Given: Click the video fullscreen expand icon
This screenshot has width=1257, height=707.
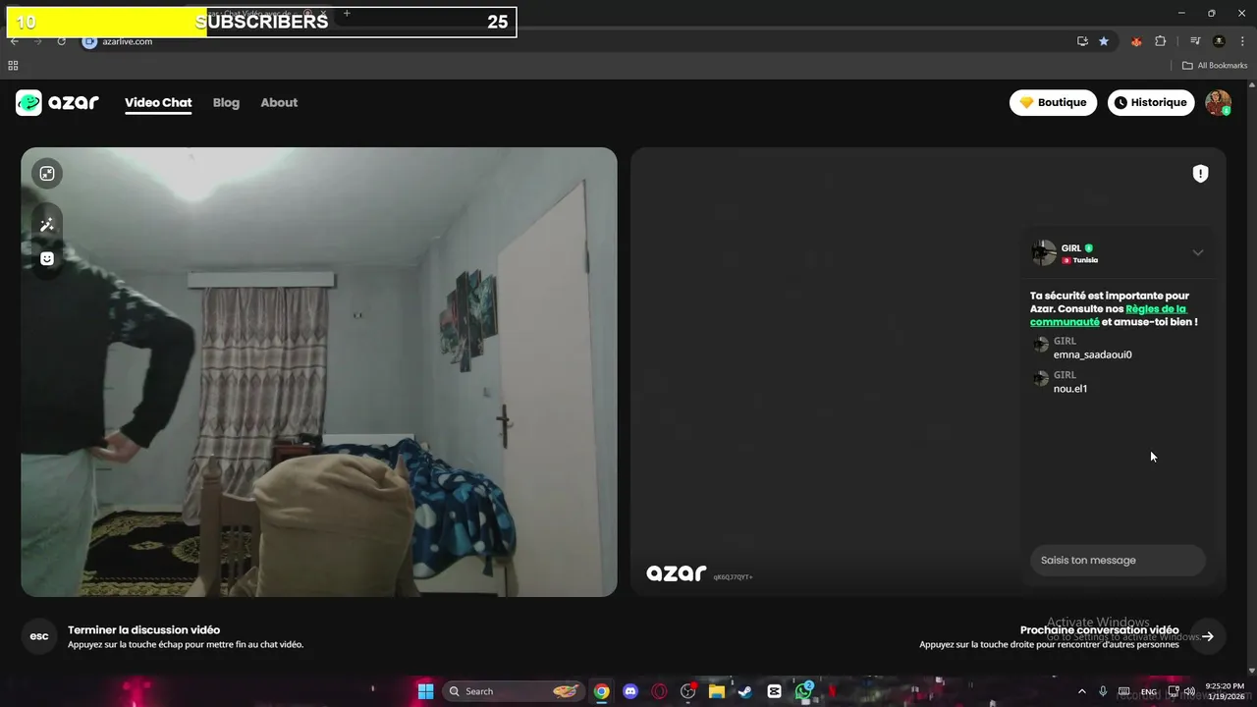Looking at the screenshot, I should [x=47, y=174].
